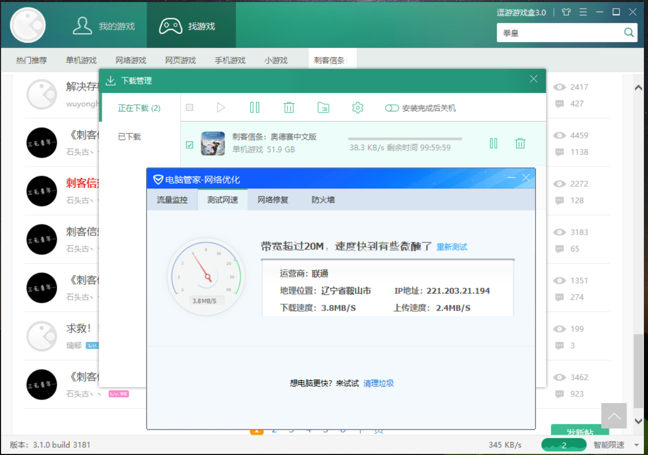
Task: Minimize the 电脑管家-网络优化 window
Action: click(512, 178)
